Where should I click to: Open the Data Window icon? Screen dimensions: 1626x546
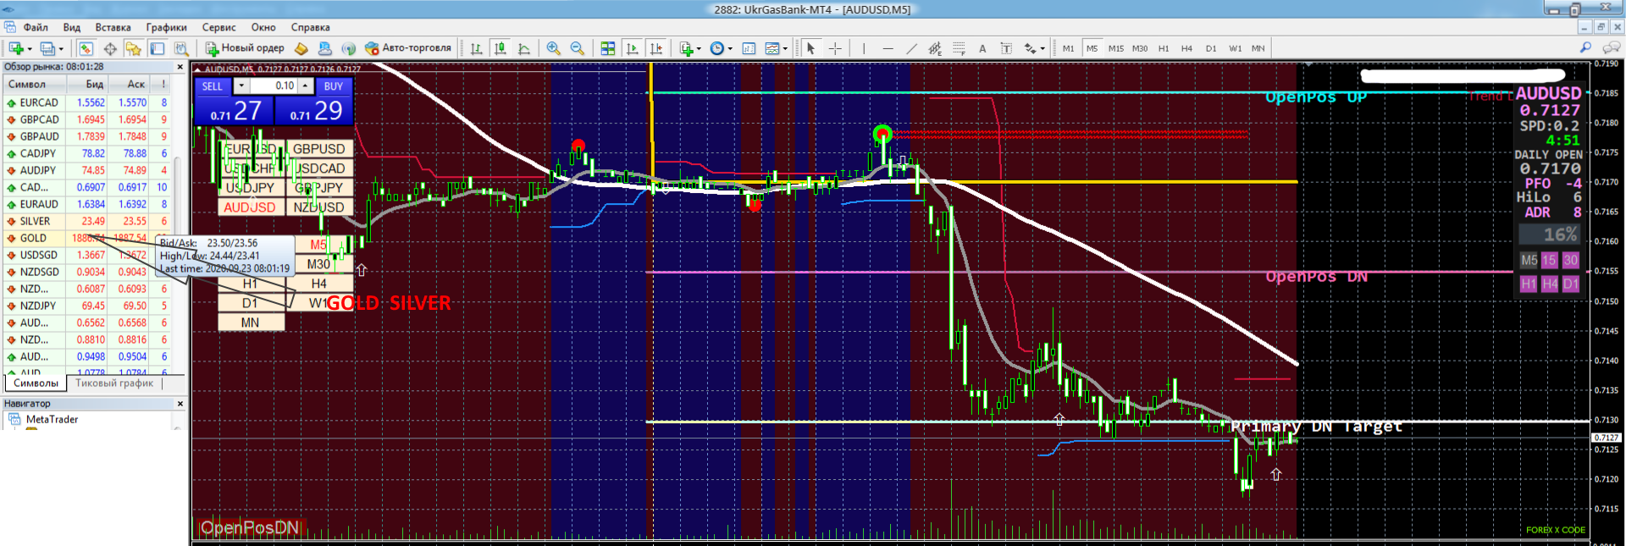[110, 48]
